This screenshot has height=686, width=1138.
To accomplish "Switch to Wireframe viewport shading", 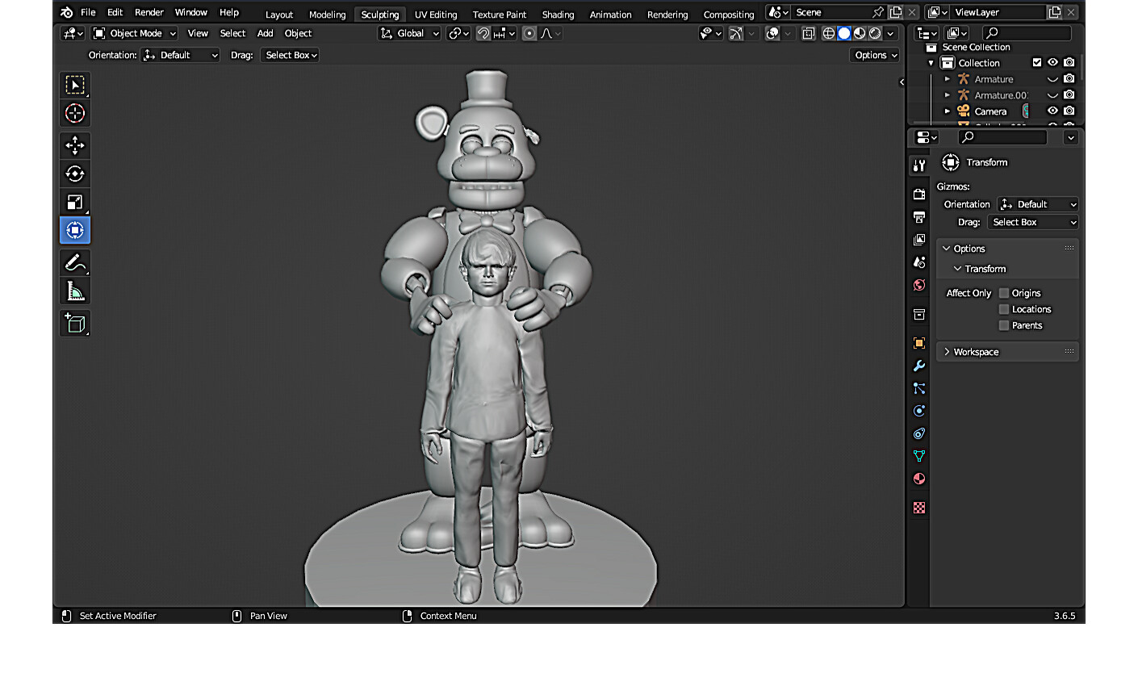I will click(829, 33).
